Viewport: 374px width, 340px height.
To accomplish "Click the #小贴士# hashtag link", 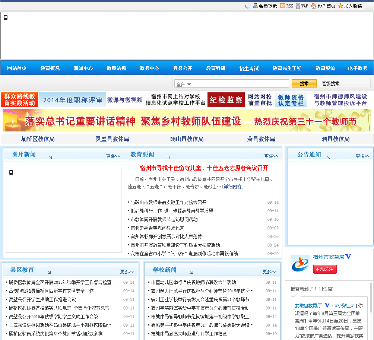I will (x=344, y=306).
